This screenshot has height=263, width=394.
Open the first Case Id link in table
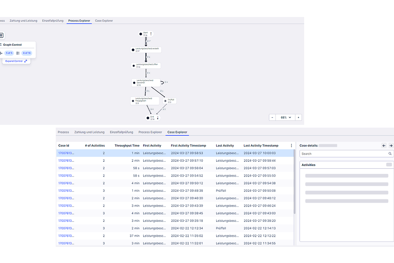pyautogui.click(x=66, y=153)
